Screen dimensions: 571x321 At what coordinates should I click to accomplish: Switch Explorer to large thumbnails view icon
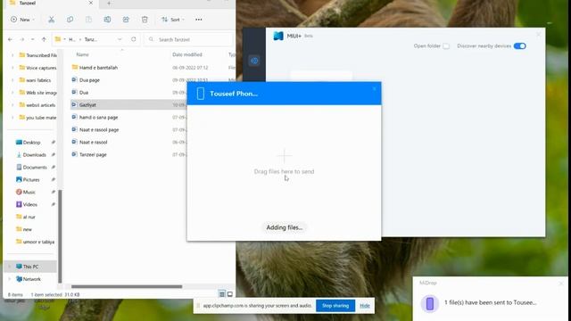(x=230, y=294)
